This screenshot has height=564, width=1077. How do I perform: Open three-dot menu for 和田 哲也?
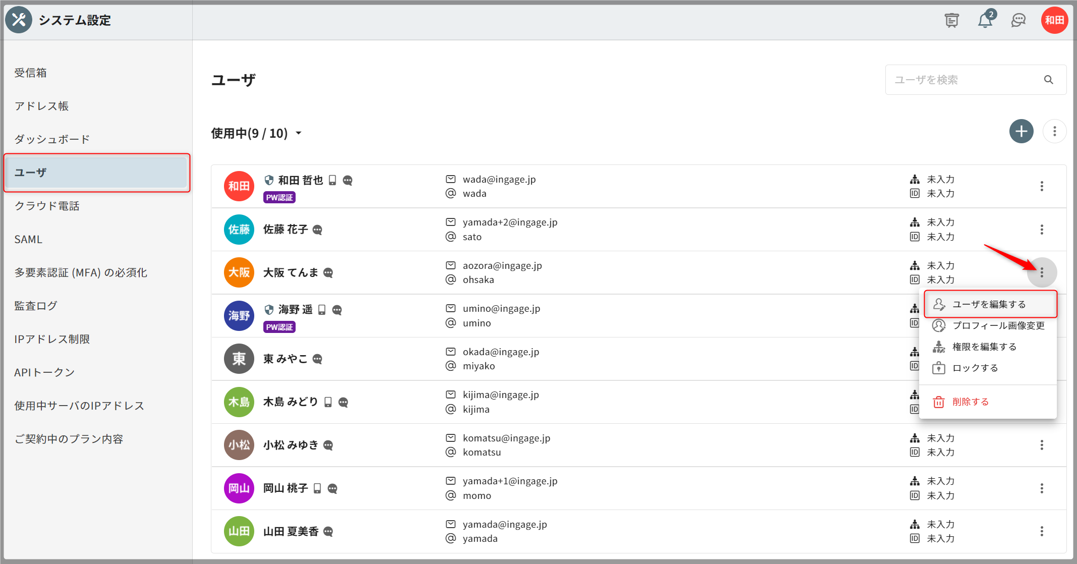(x=1041, y=186)
